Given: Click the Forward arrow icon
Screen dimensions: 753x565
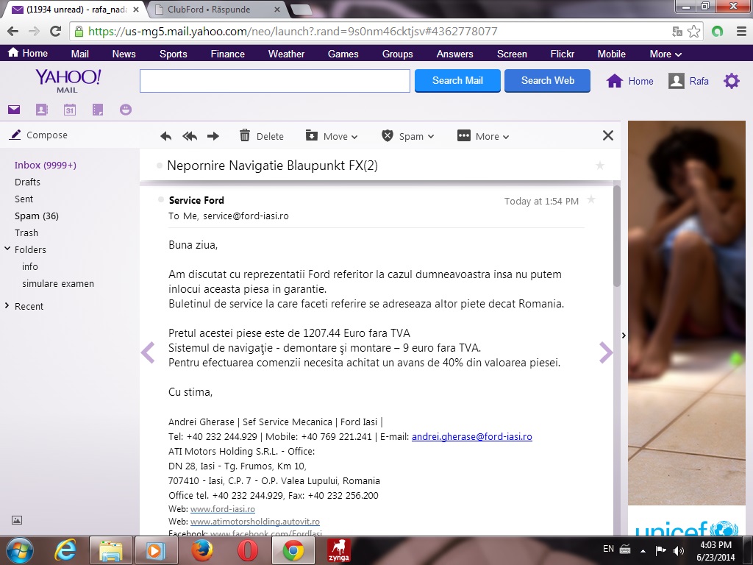Looking at the screenshot, I should click(x=213, y=136).
